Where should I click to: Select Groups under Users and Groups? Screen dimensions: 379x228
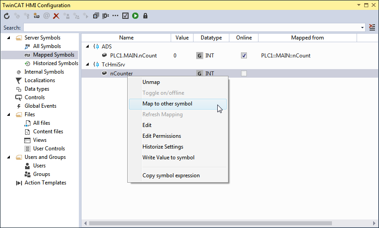coord(42,174)
